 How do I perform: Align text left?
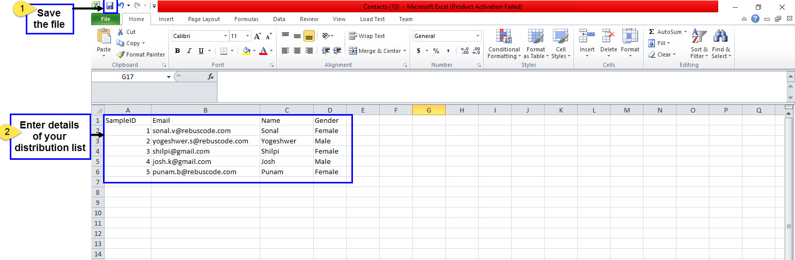tap(285, 51)
